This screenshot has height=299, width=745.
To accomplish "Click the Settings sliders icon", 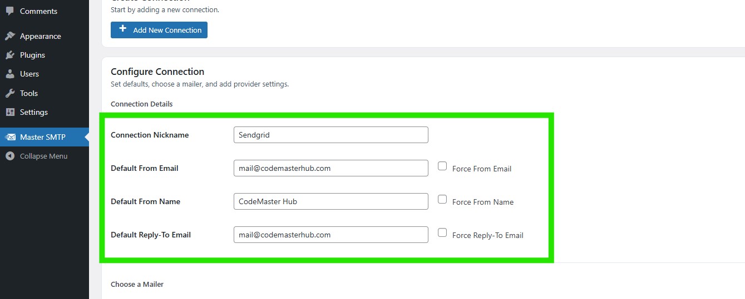I will click(x=10, y=112).
